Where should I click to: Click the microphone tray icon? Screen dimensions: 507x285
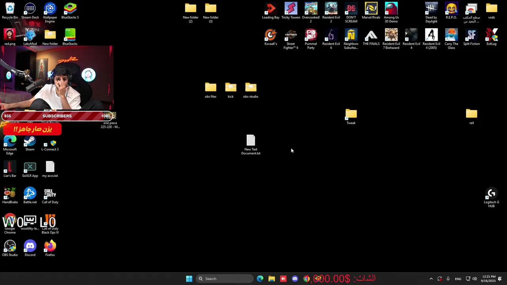pos(448,279)
